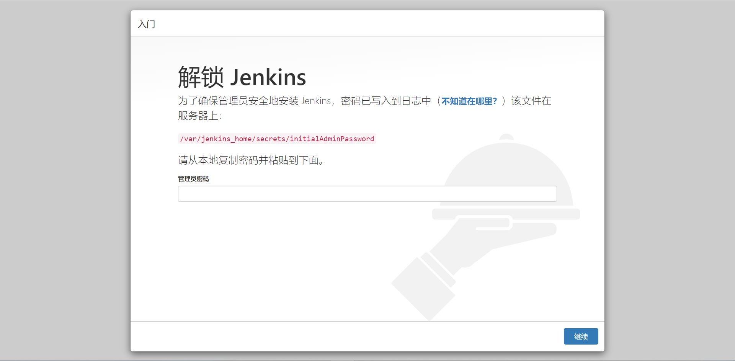The width and height of the screenshot is (735, 361).
Task: Focus the 管理员密码 password input field
Action: 367,194
